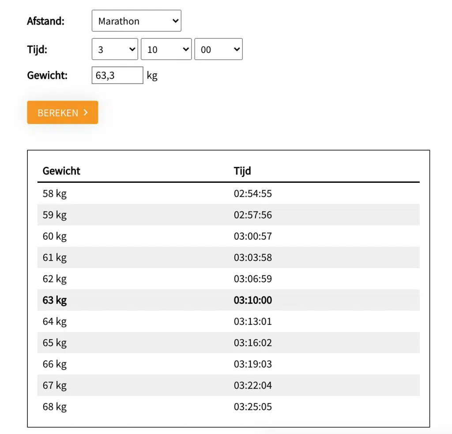Screen dimensions: 452x434
Task: Click the 03:03:58 time cell
Action: tap(253, 257)
